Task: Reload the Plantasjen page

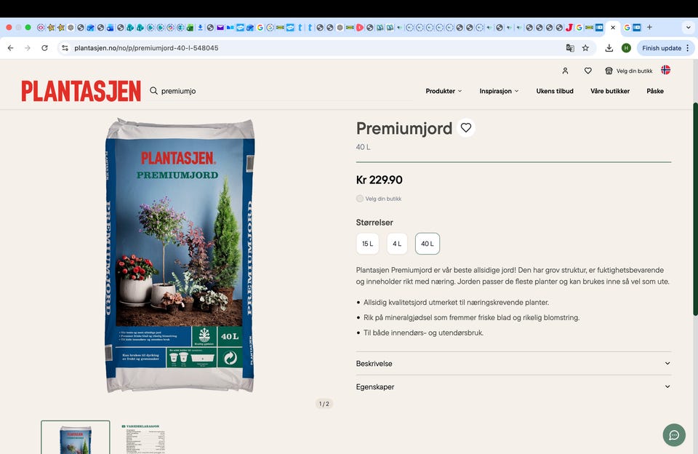Action: (44, 48)
